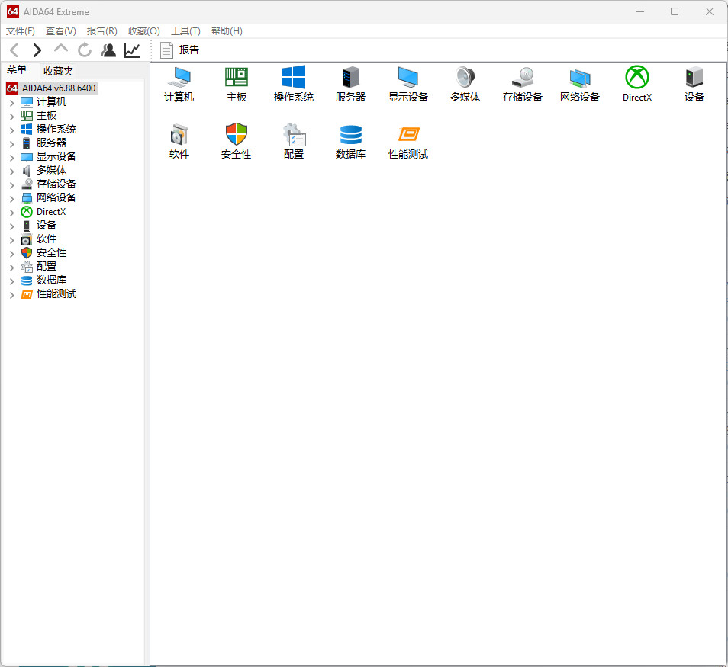Open the 操作系统 Windows icon in the main pane
728x667 pixels.
[x=294, y=84]
